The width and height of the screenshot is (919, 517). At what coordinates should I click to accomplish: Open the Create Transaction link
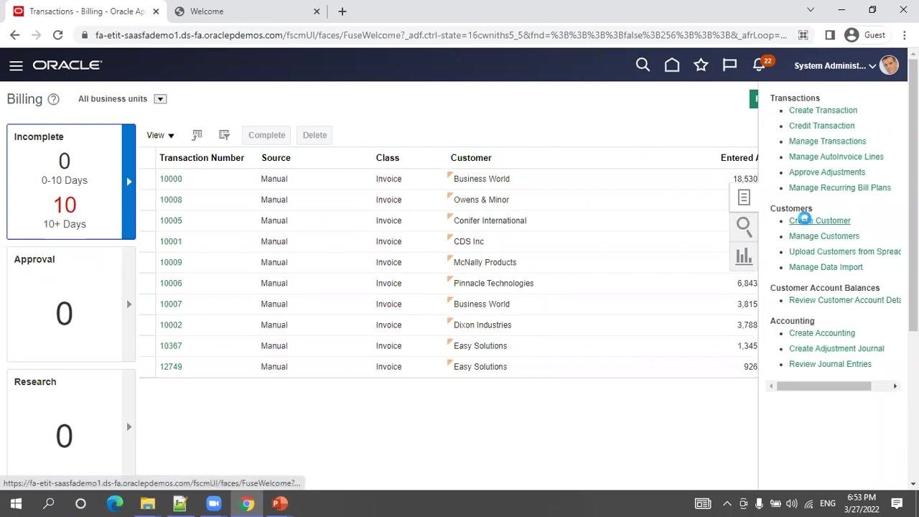[823, 111]
